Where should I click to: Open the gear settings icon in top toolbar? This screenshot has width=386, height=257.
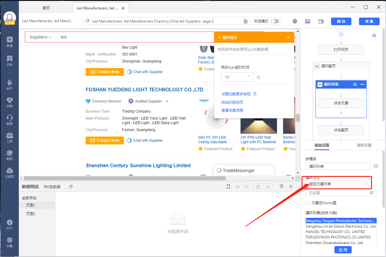pos(295,21)
